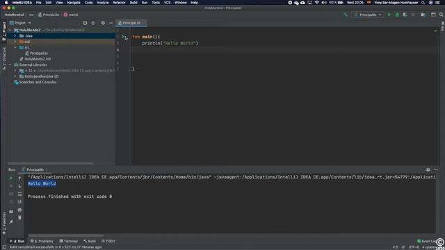The width and height of the screenshot is (445, 250).
Task: Toggle the Pin Tab icon in the Run panel
Action: pyautogui.click(x=11, y=222)
